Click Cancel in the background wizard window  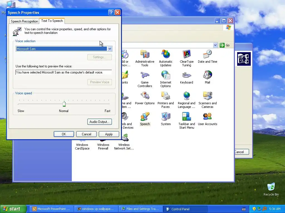click(241, 152)
